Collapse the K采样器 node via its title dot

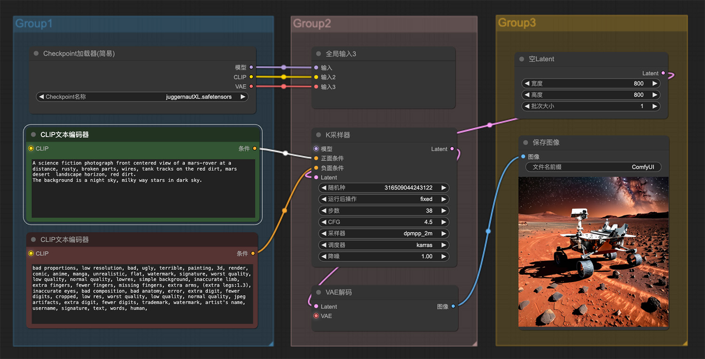319,135
